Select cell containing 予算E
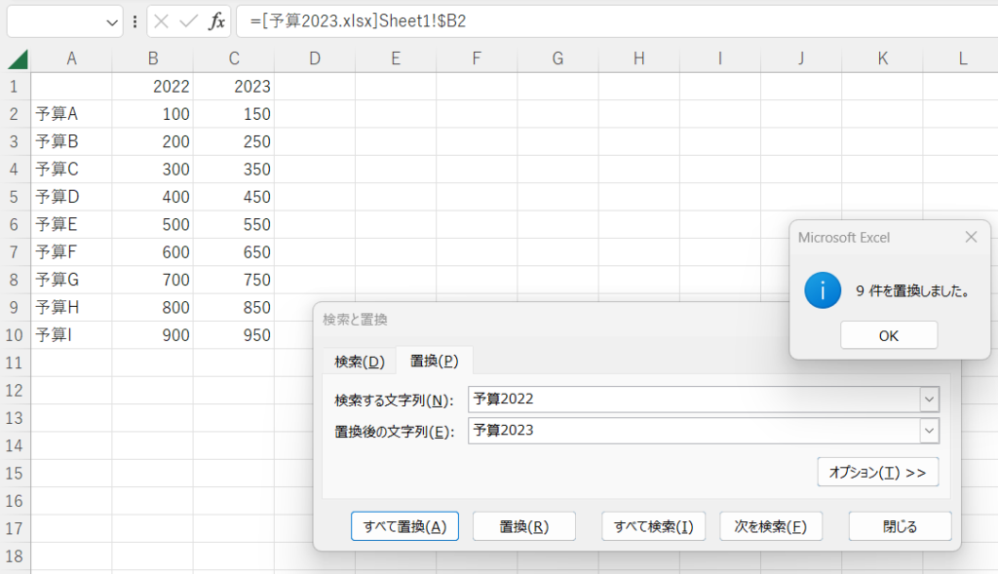Screen dimensions: 998x574 [x=71, y=224]
